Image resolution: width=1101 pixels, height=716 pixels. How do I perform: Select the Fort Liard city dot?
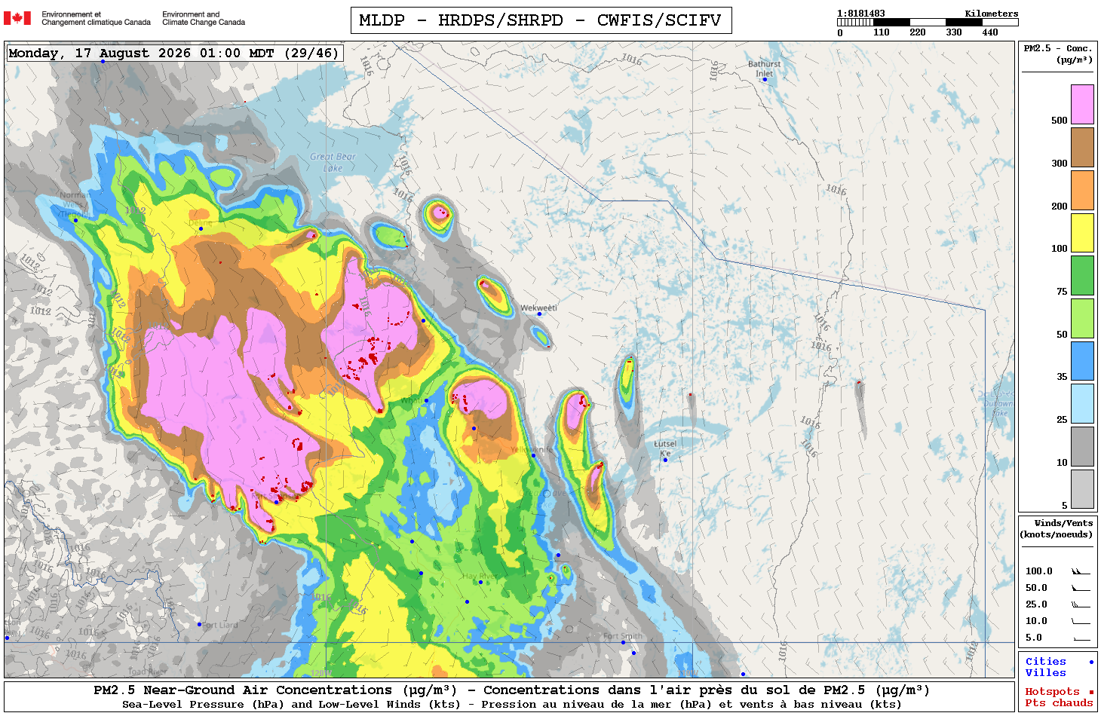(199, 624)
